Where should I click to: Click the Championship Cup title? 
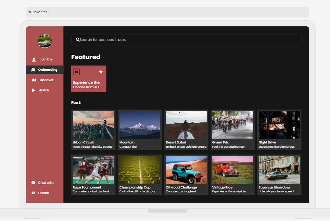135,187
